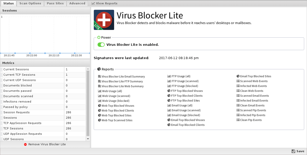Click the chart icon next to View Reports
Image resolution: width=307 pixels, height=155 pixels.
coord(93,3)
